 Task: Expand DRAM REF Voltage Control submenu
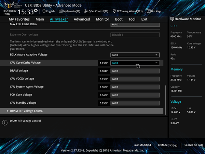[82, 111]
